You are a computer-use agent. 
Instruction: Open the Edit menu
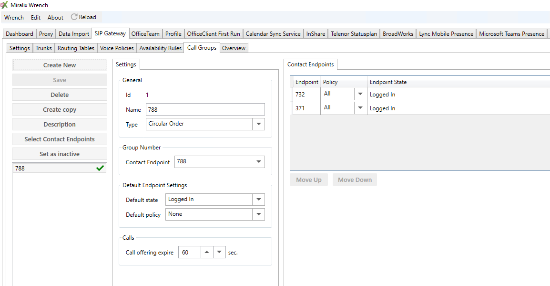(x=35, y=18)
